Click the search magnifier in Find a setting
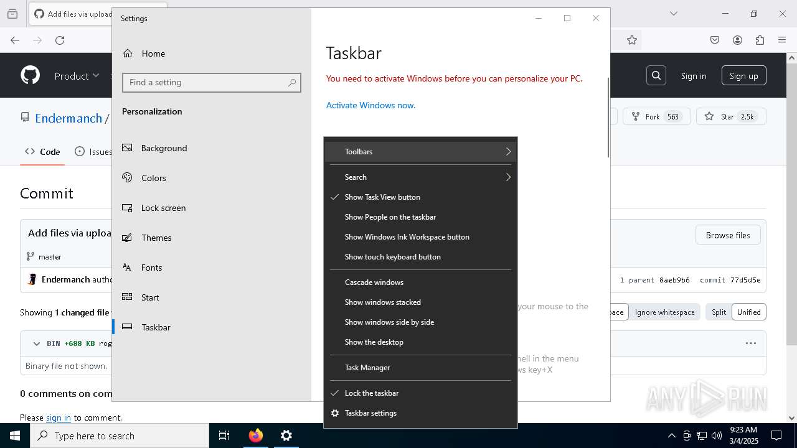 [x=292, y=82]
